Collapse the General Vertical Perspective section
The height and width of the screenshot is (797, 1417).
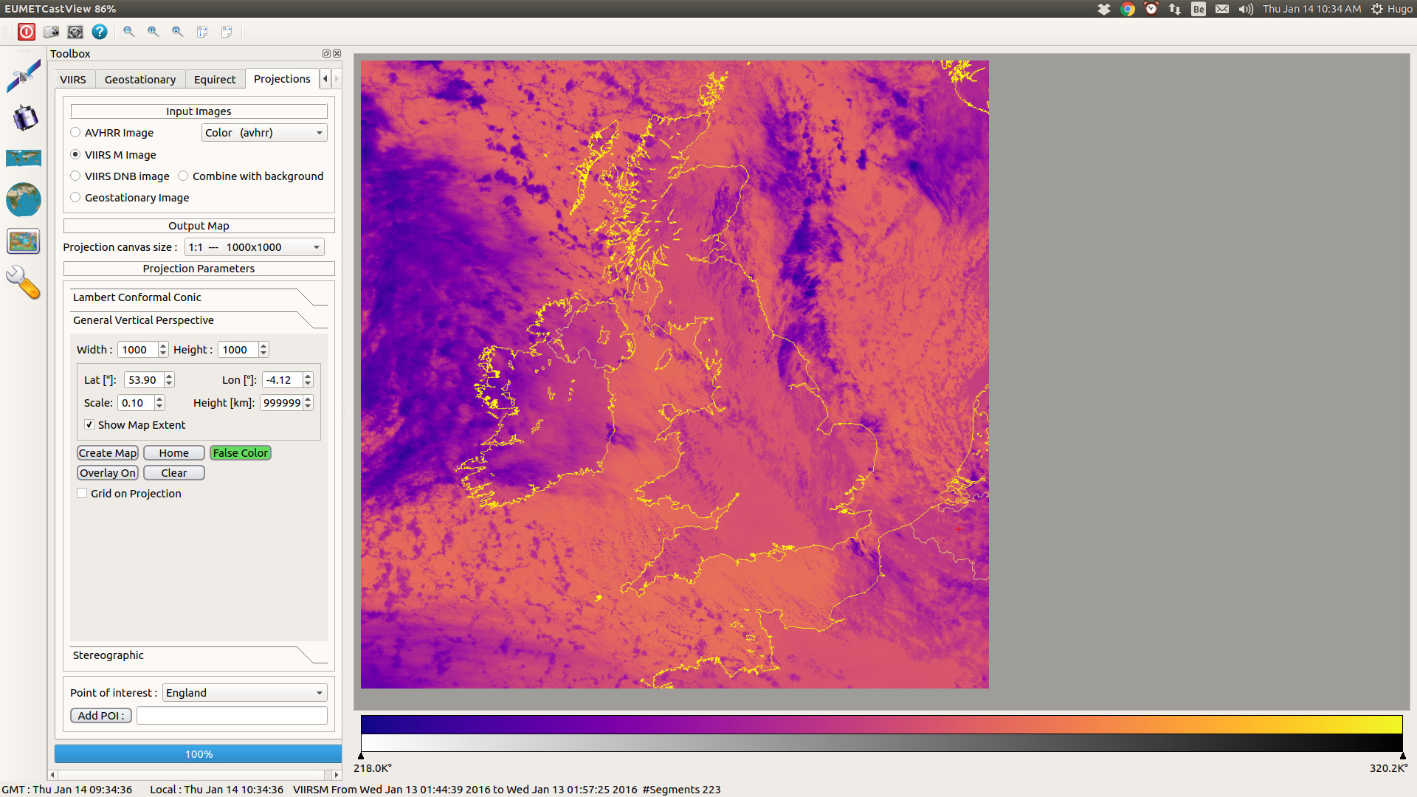click(199, 320)
